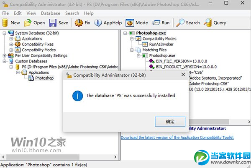Click the Open database toolbar icon
The width and height of the screenshot is (251, 168).
tap(28, 23)
